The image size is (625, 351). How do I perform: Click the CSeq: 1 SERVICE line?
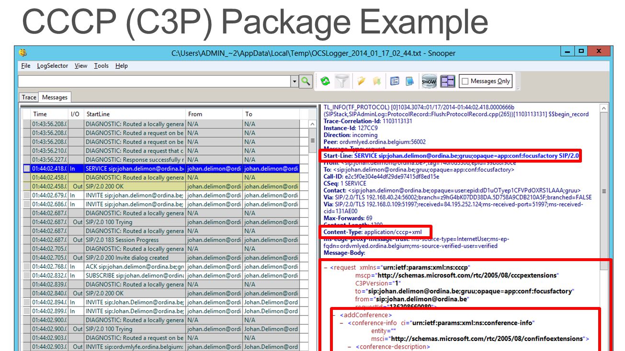click(x=345, y=184)
